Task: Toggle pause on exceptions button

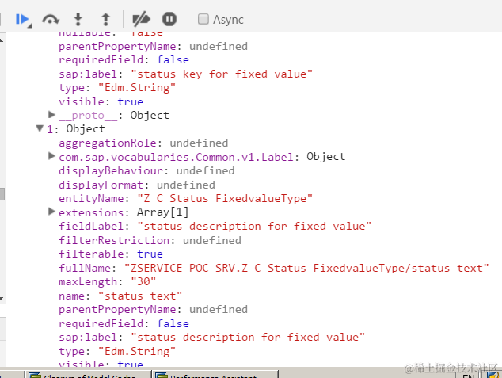Action: tap(169, 19)
